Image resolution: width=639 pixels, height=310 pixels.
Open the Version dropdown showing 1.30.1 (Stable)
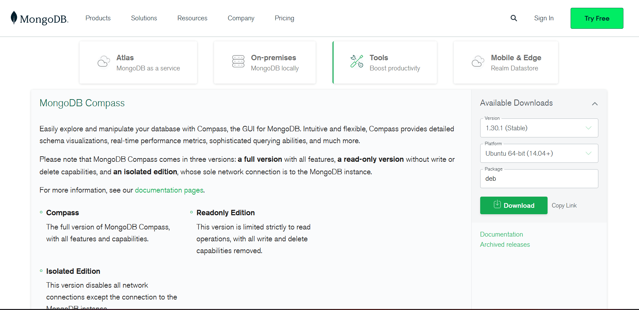(x=539, y=128)
